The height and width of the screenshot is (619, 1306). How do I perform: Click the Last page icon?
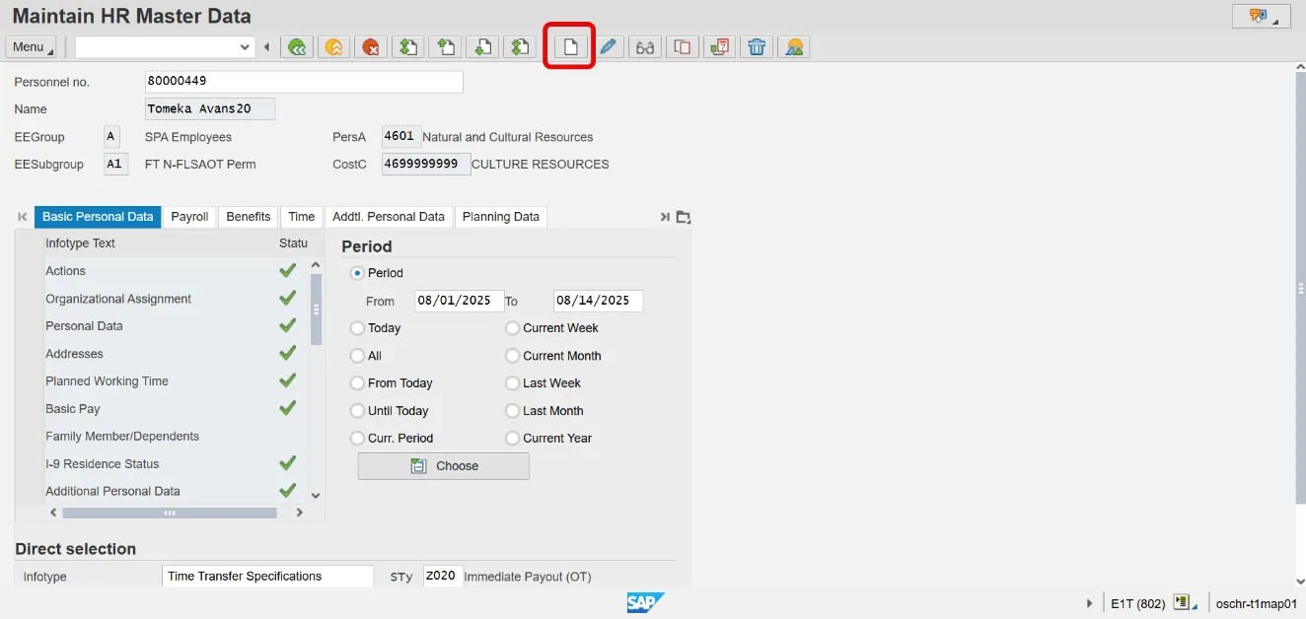[x=519, y=46]
